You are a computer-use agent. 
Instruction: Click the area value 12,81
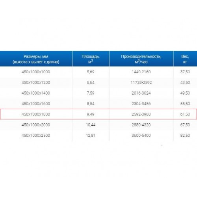click(x=91, y=136)
